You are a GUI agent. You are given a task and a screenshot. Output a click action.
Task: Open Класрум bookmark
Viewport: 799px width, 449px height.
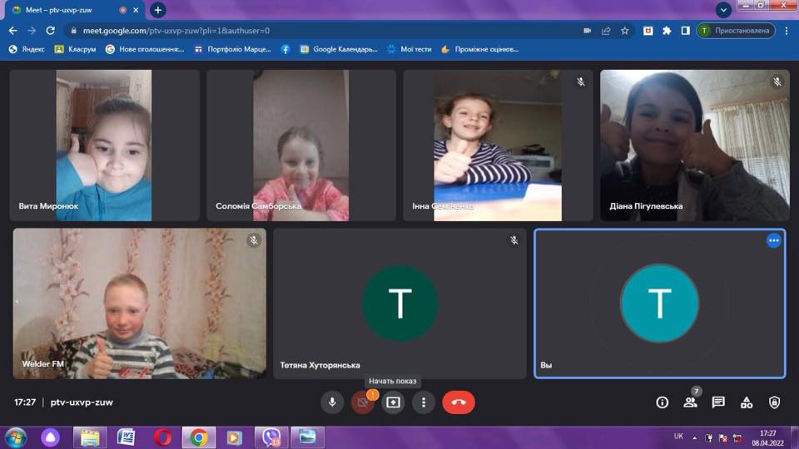point(70,49)
